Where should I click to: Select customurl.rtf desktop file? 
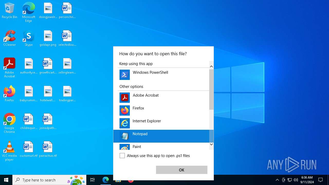point(29,149)
